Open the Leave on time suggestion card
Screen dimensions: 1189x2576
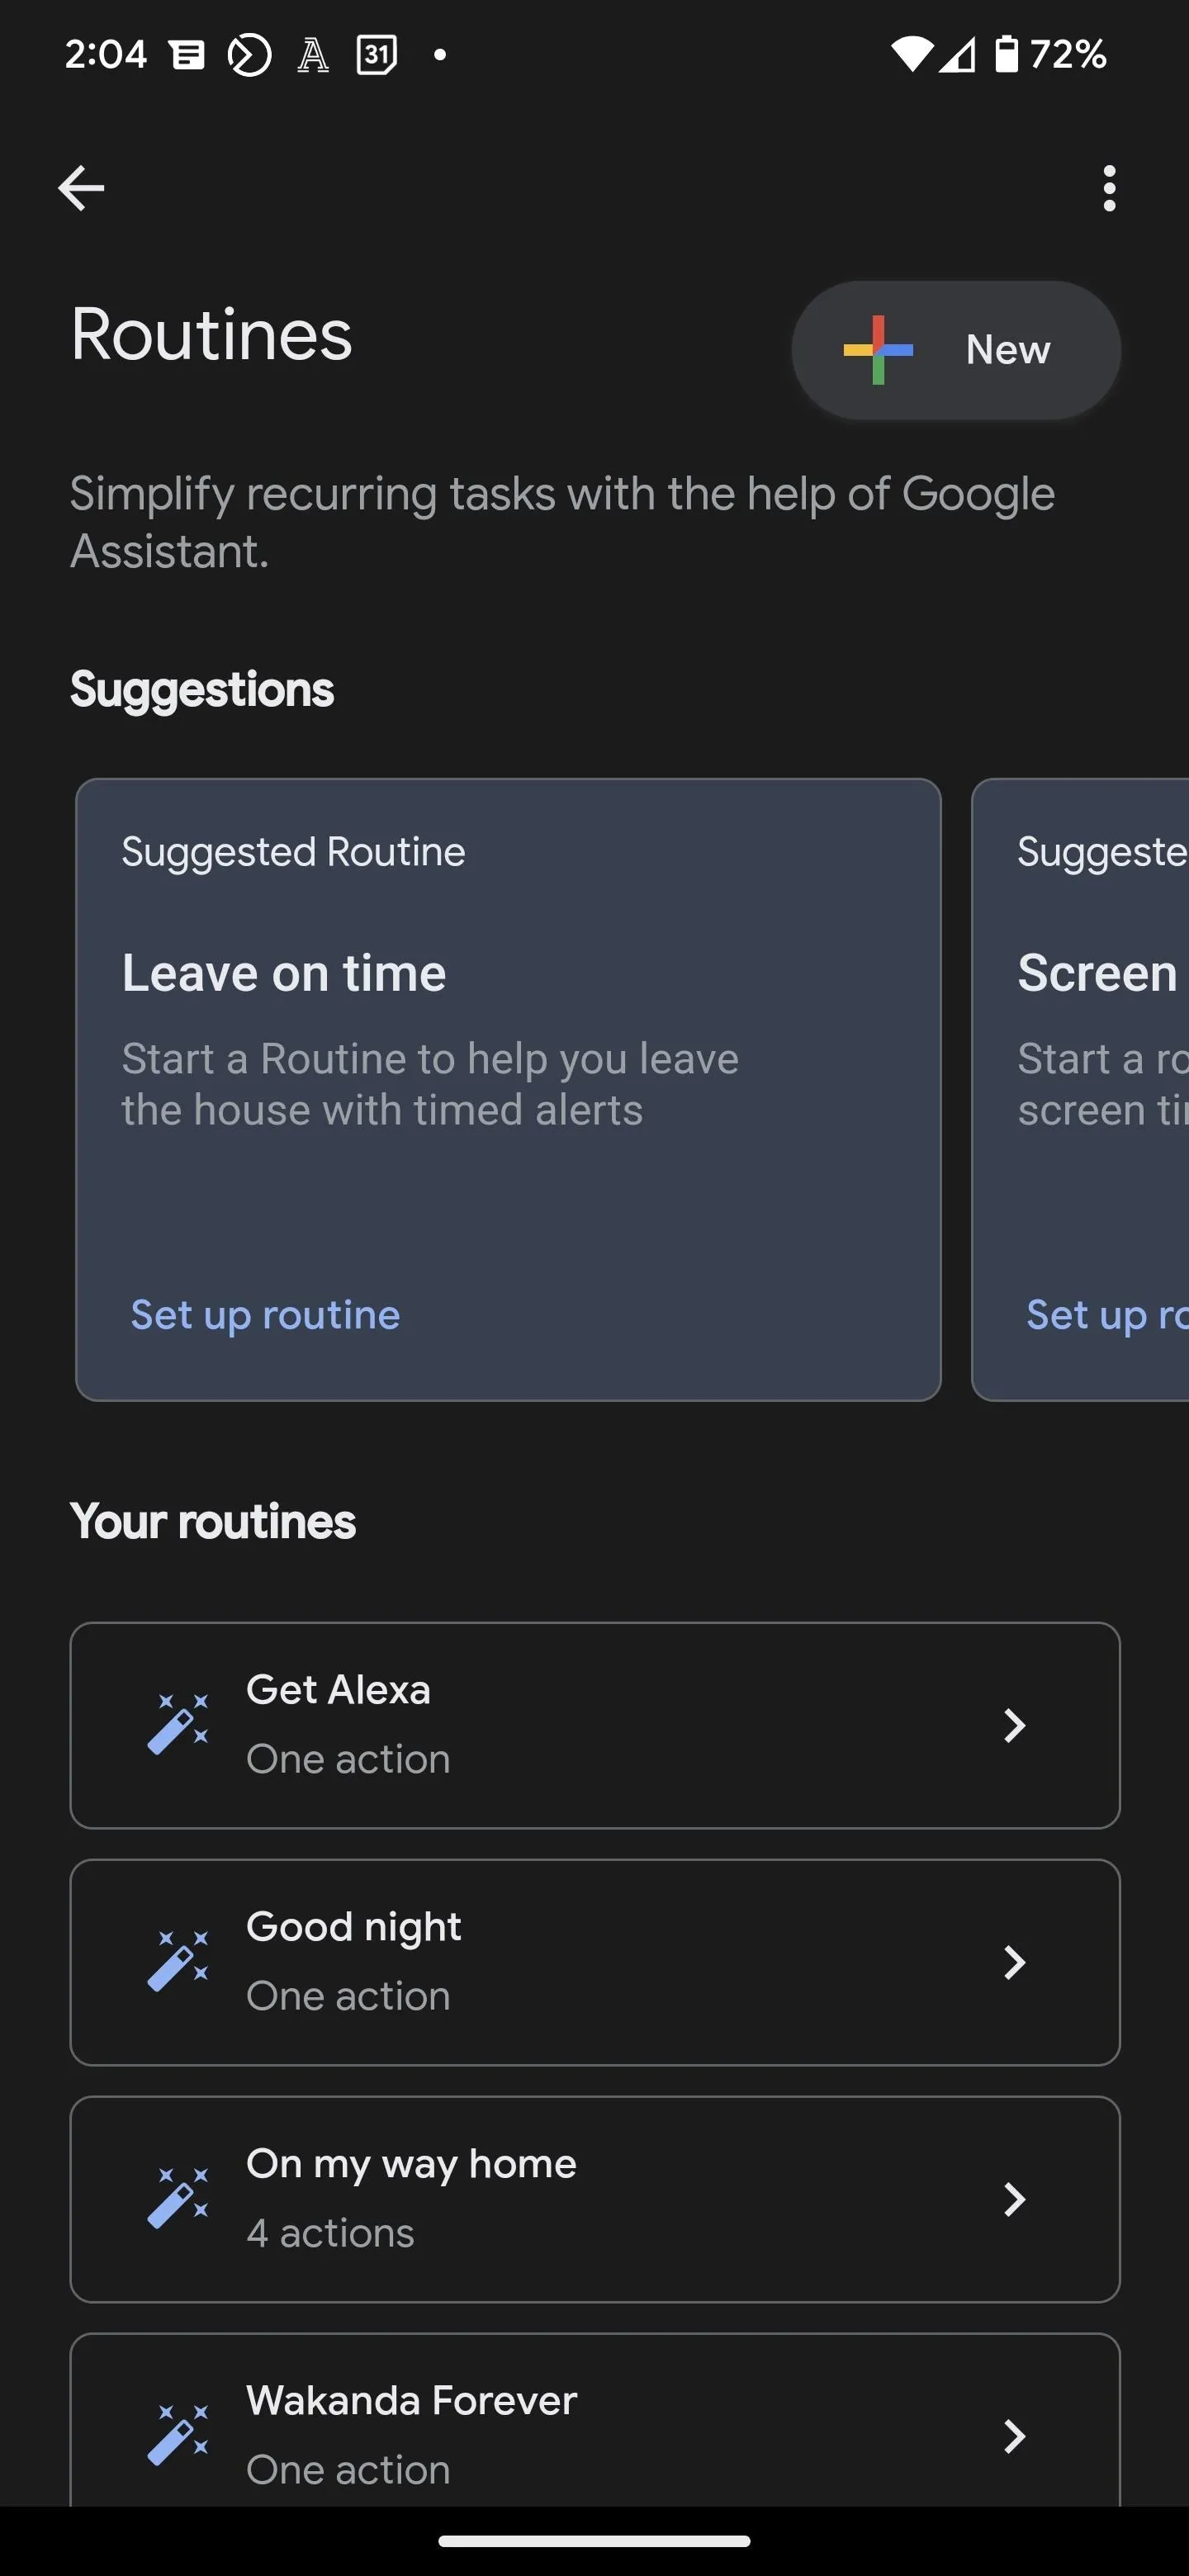click(508, 1089)
